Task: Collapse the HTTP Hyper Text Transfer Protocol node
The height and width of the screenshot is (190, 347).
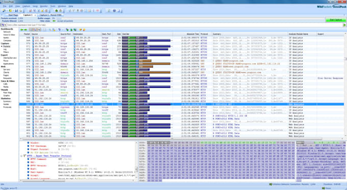Action: (x=21, y=156)
